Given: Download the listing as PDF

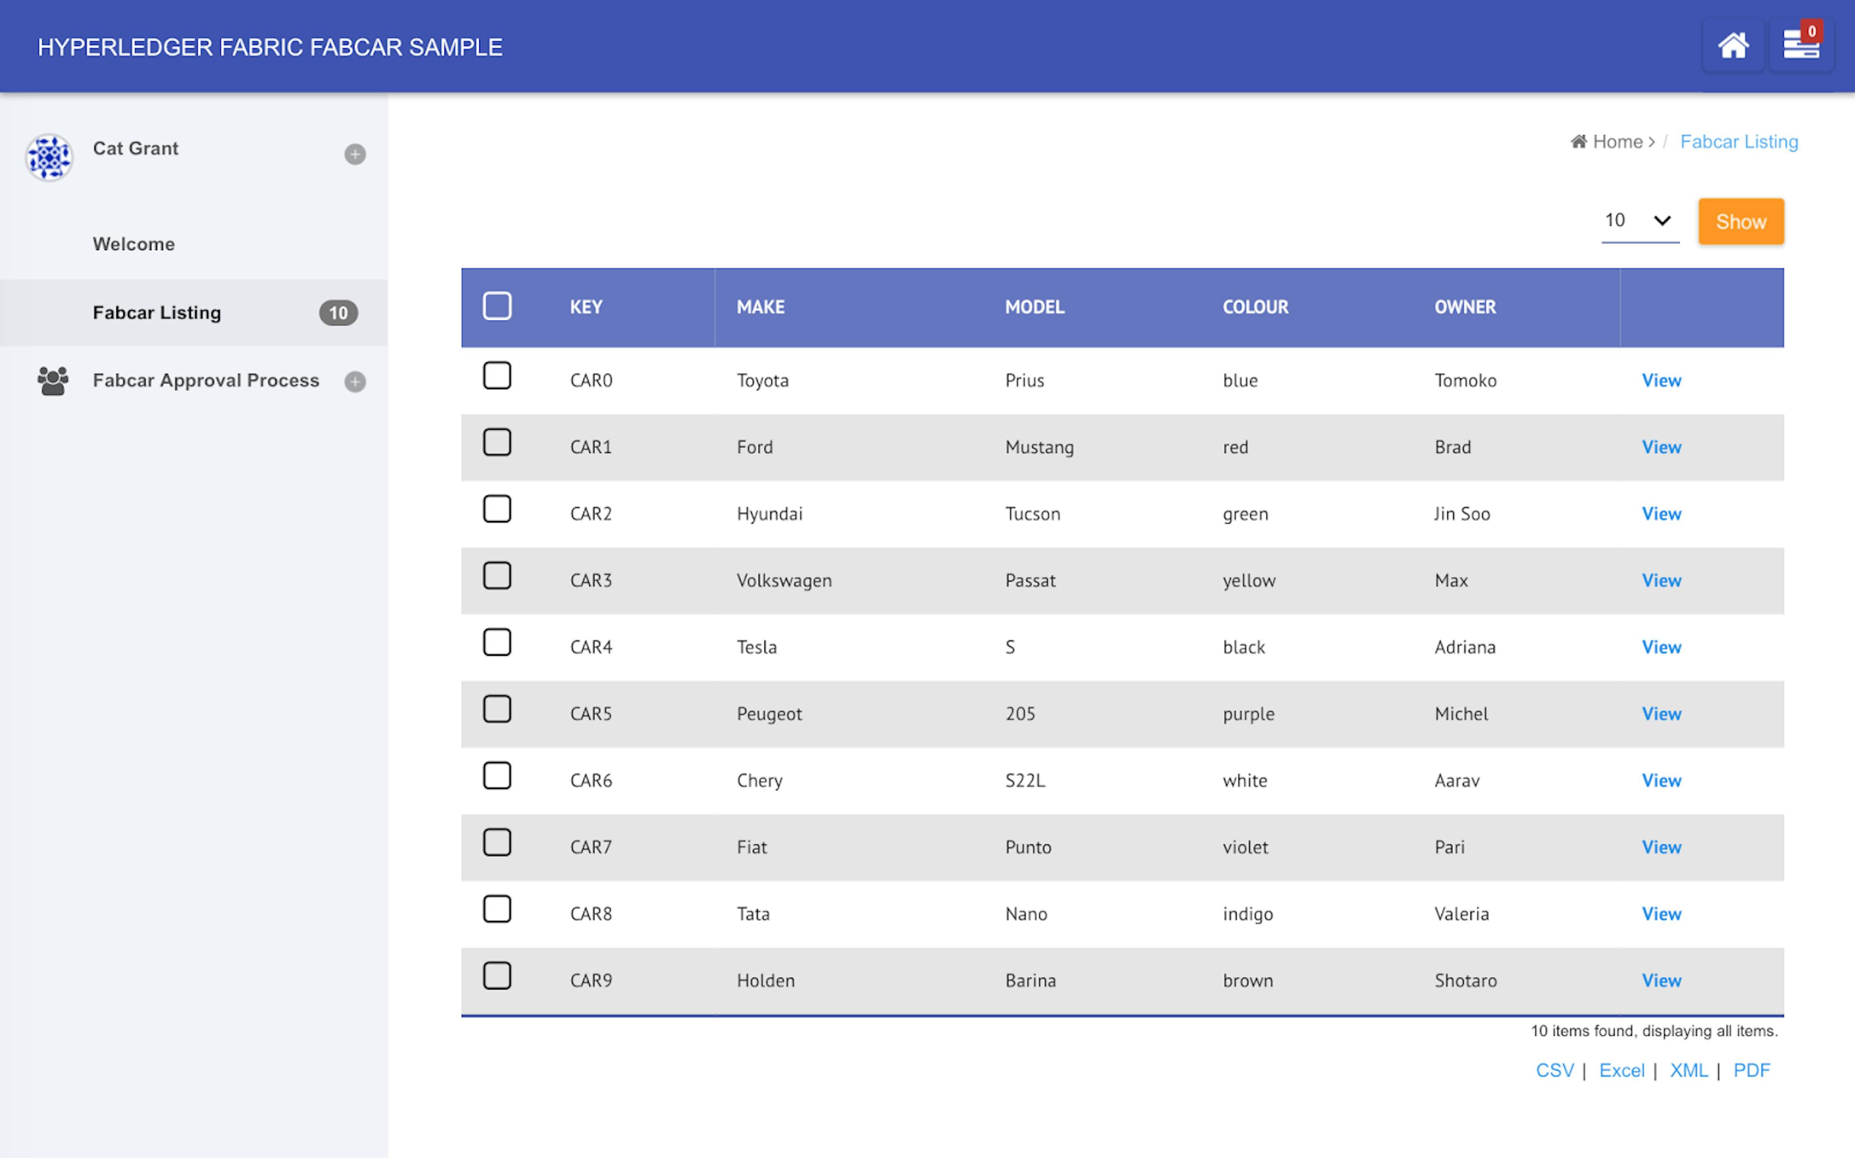Looking at the screenshot, I should (1751, 1070).
